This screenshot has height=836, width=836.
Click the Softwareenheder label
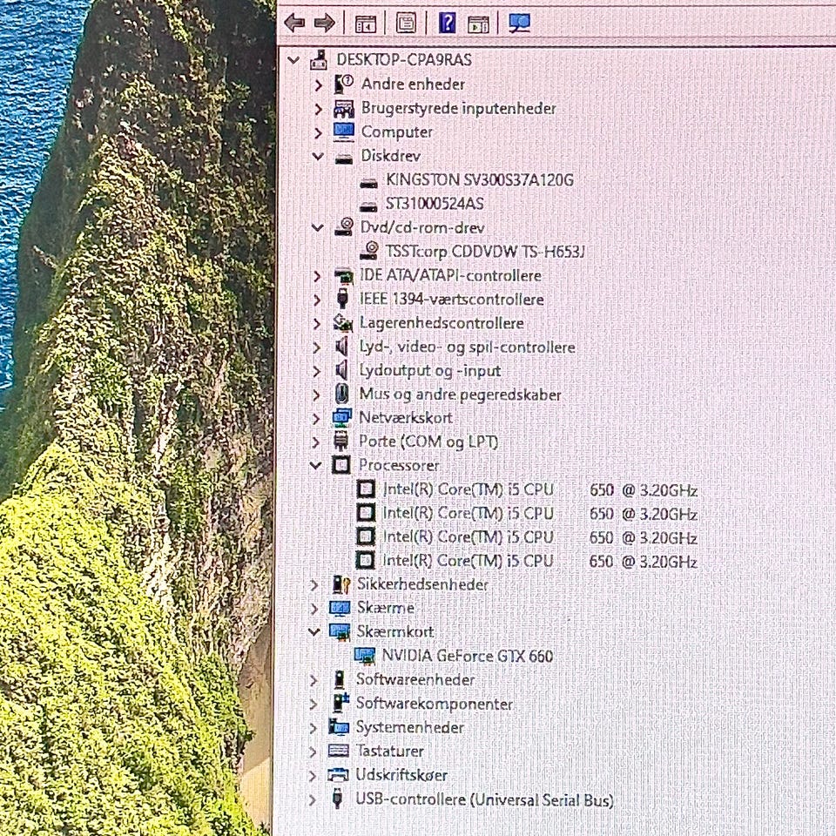pos(415,679)
